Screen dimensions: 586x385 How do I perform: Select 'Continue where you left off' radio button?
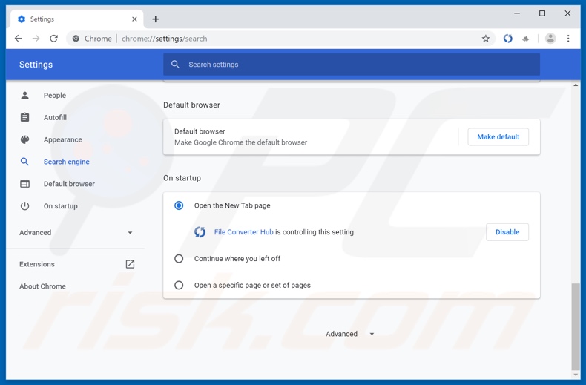179,259
